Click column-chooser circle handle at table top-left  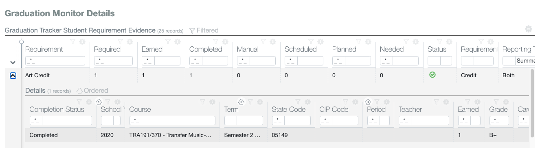click(x=22, y=42)
